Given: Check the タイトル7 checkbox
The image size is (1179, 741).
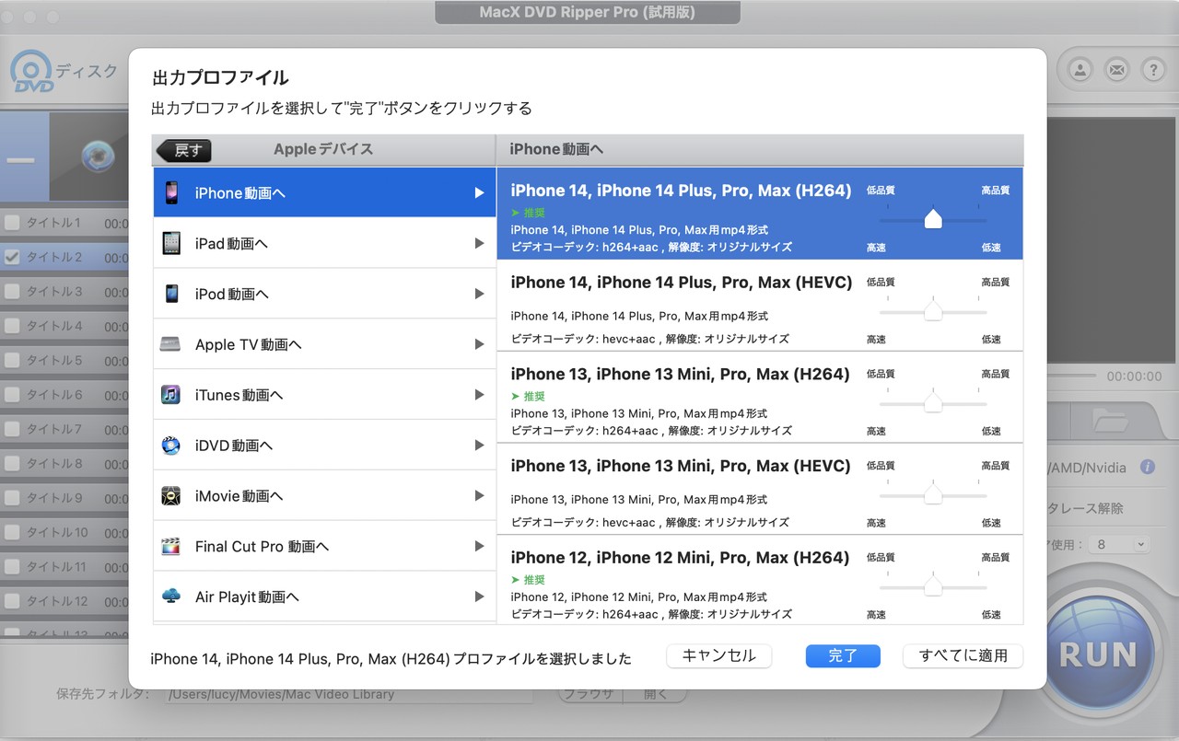Looking at the screenshot, I should [x=12, y=429].
